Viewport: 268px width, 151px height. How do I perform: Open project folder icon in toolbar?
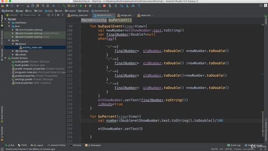(x=3, y=6)
